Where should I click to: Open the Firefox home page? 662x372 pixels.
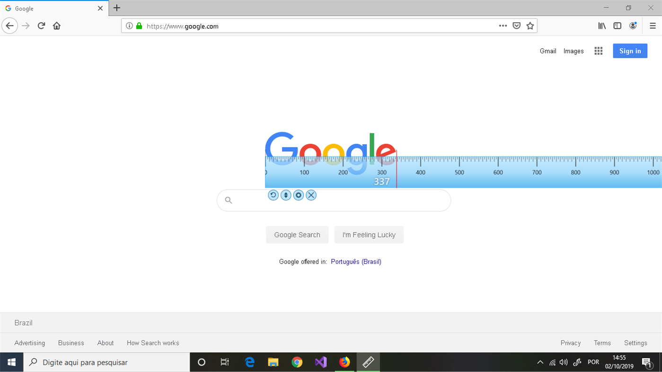(57, 26)
